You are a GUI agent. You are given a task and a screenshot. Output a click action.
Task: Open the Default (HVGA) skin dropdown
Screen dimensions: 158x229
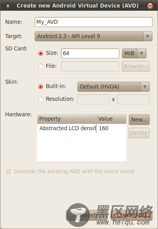(113, 87)
